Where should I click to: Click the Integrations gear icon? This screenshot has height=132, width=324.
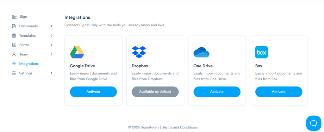(14, 64)
